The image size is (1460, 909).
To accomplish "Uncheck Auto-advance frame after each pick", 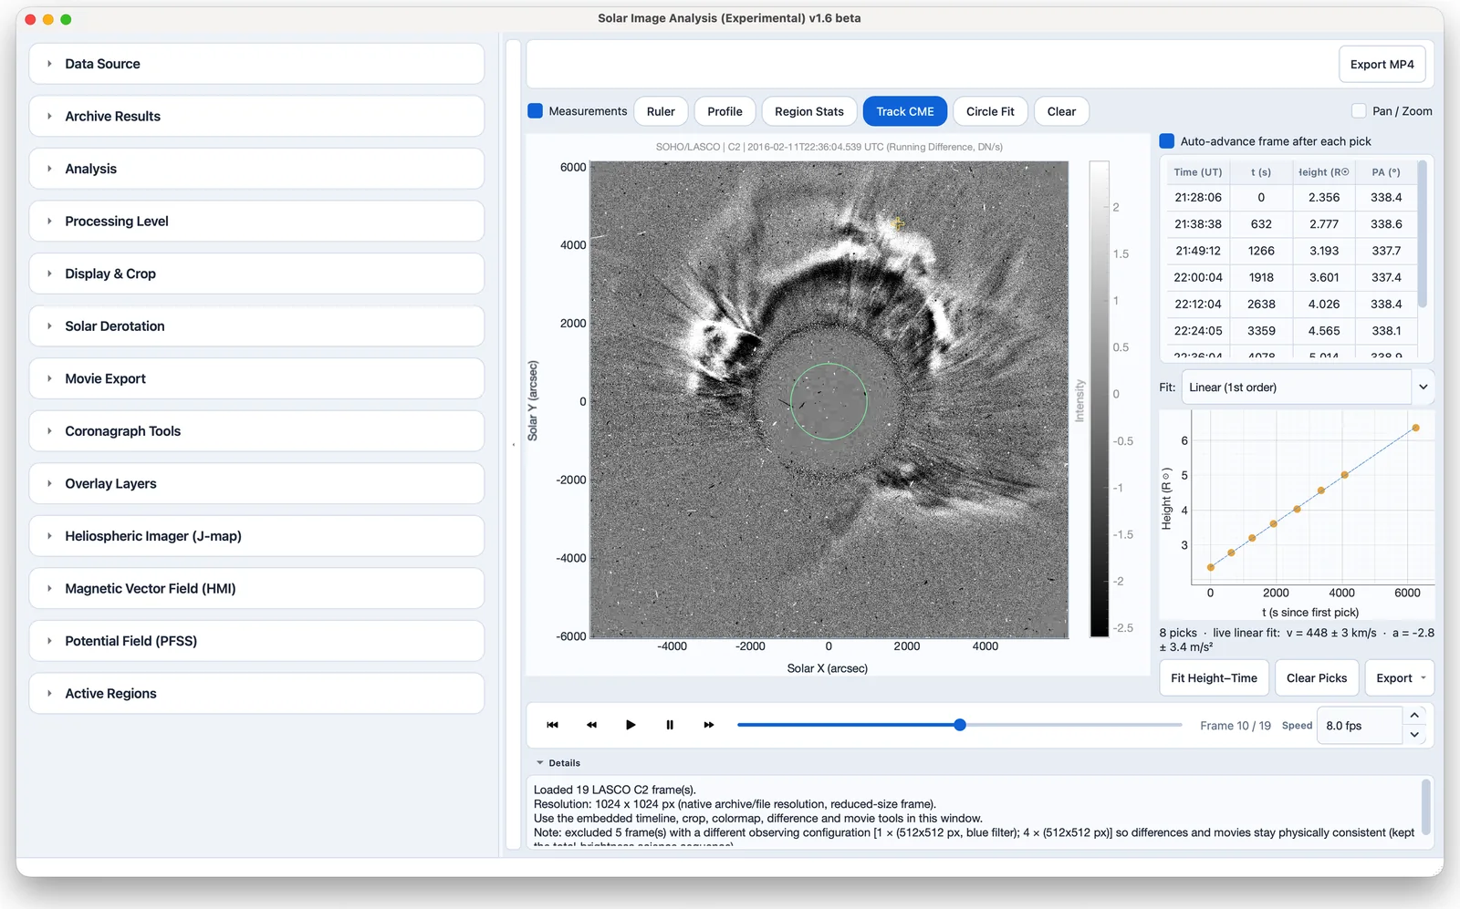I will [1166, 141].
